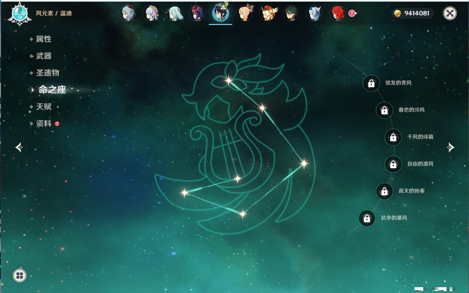Viewport: 469px width, 293px height.
Task: Choose red-haired Diluc's portrait
Action: [x=337, y=13]
